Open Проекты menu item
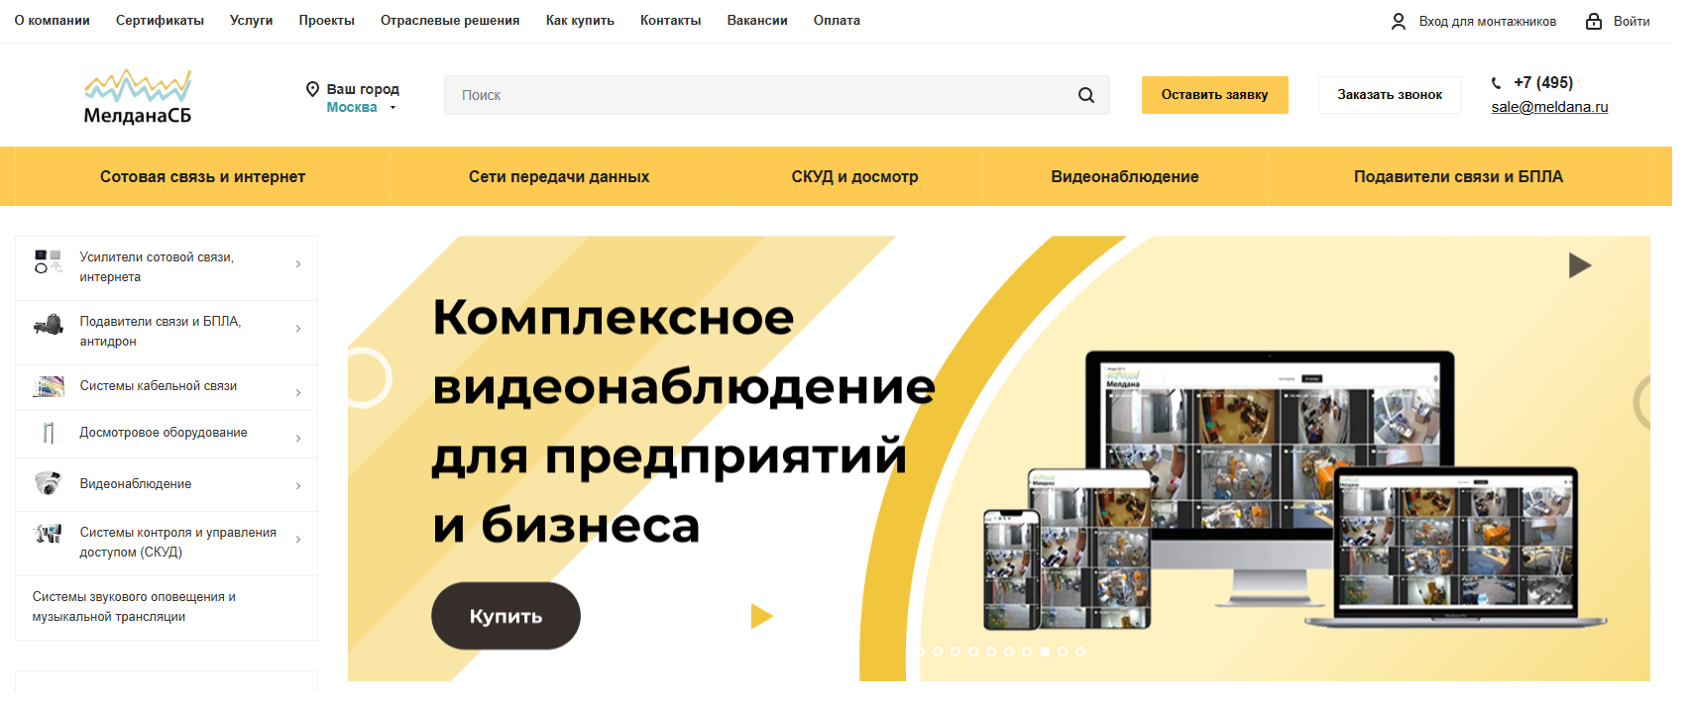Image resolution: width=1687 pixels, height=706 pixels. [327, 21]
